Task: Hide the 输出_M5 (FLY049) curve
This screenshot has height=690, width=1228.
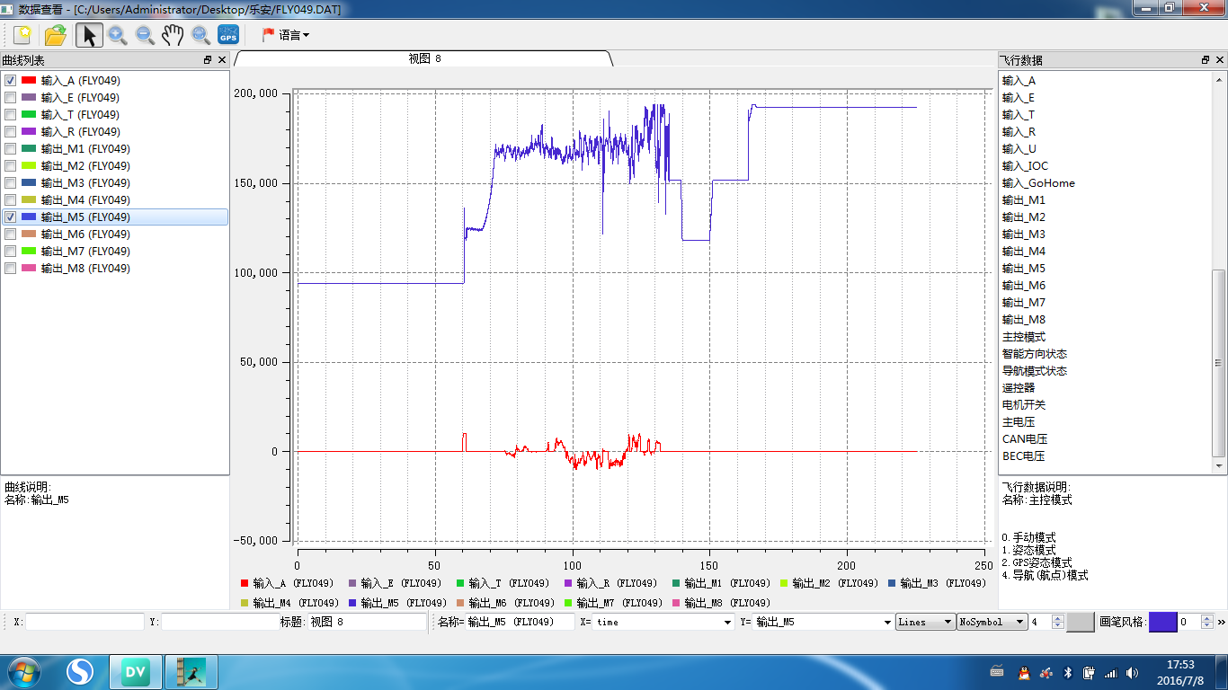Action: point(11,217)
